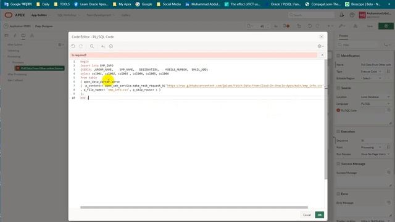Open the administration icon in the APEX header

pyautogui.click(x=341, y=15)
